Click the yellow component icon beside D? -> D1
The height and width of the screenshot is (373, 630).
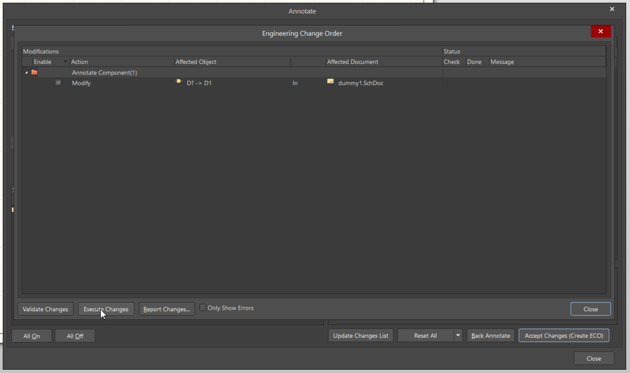(178, 82)
